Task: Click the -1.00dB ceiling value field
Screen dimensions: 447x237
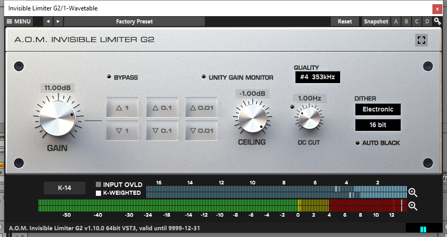Action: point(252,94)
